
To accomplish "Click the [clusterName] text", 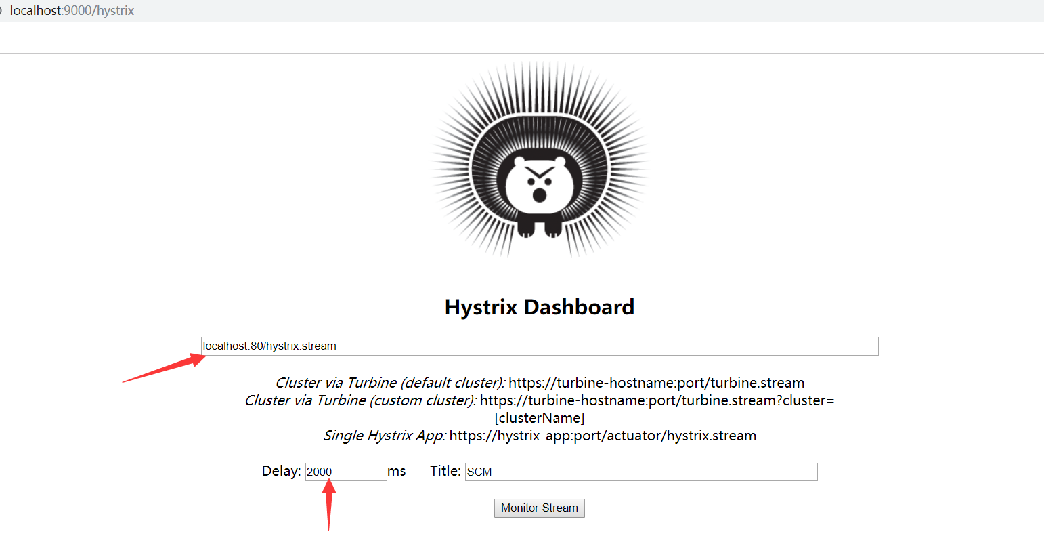I will click(540, 418).
